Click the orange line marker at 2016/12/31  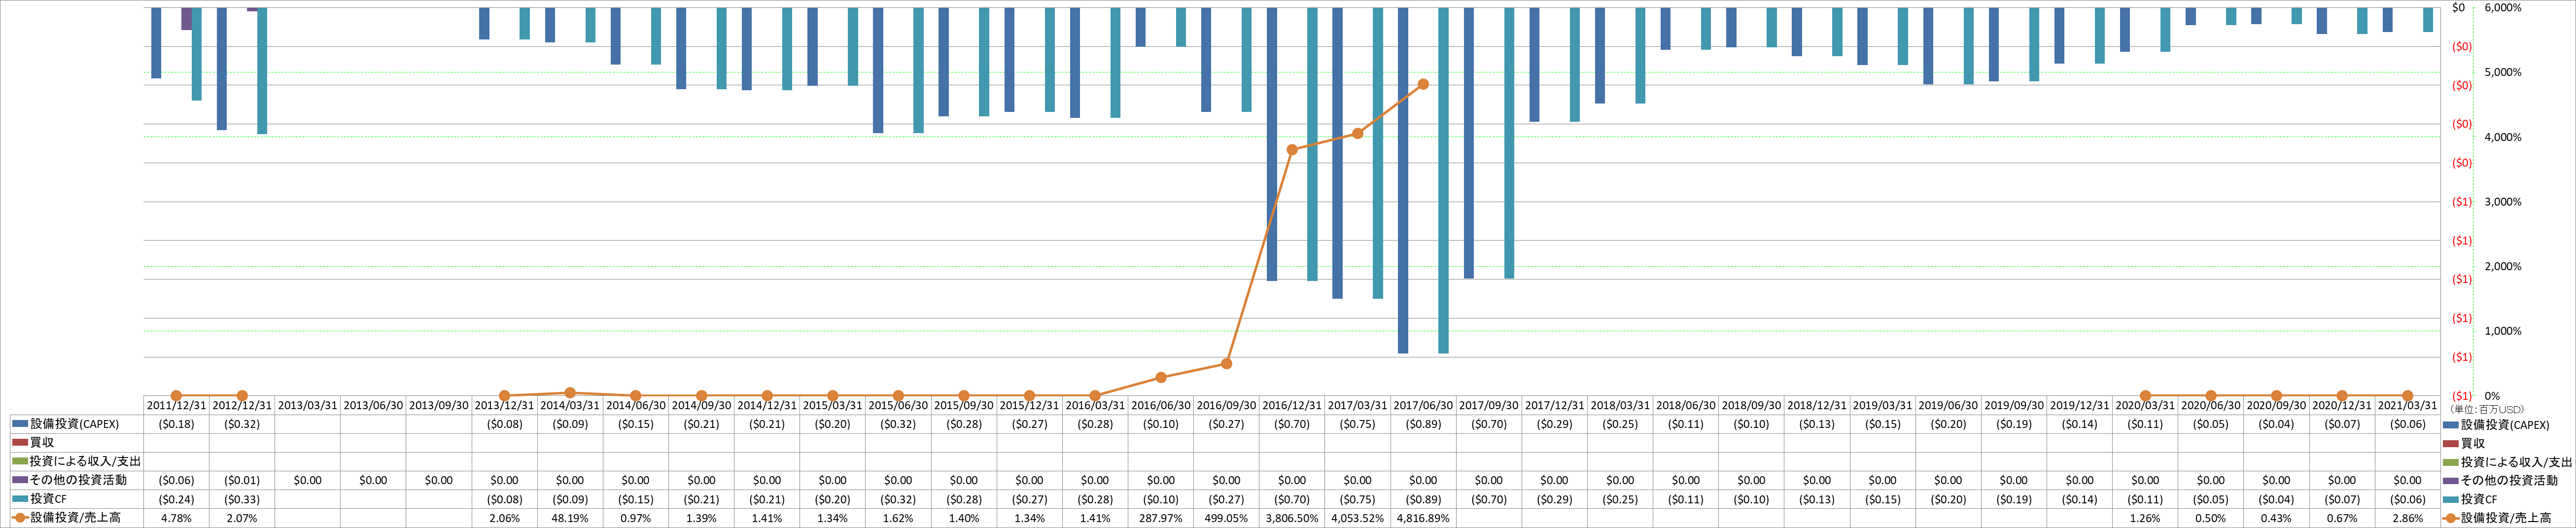pyautogui.click(x=1292, y=150)
